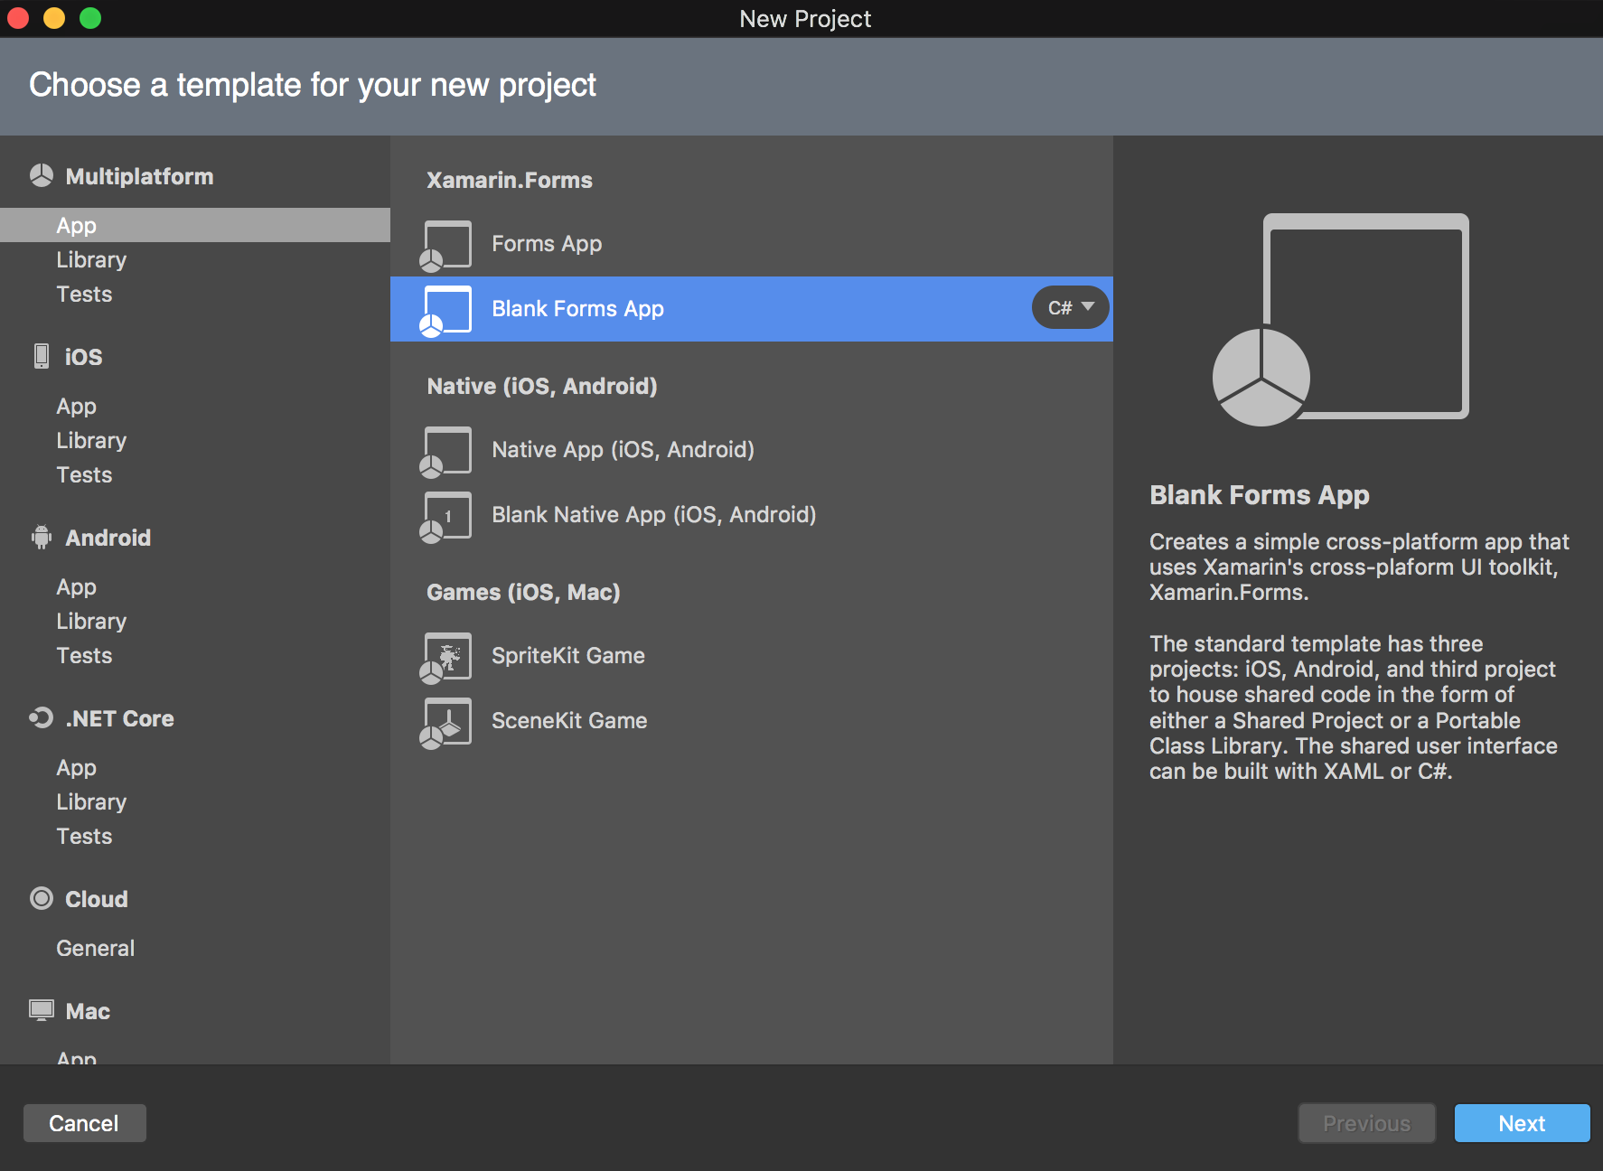Click the Cancel button

tap(84, 1123)
